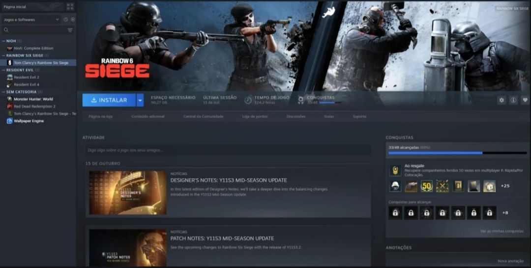Open the Suporte tab
The image size is (531, 268).
(x=359, y=116)
